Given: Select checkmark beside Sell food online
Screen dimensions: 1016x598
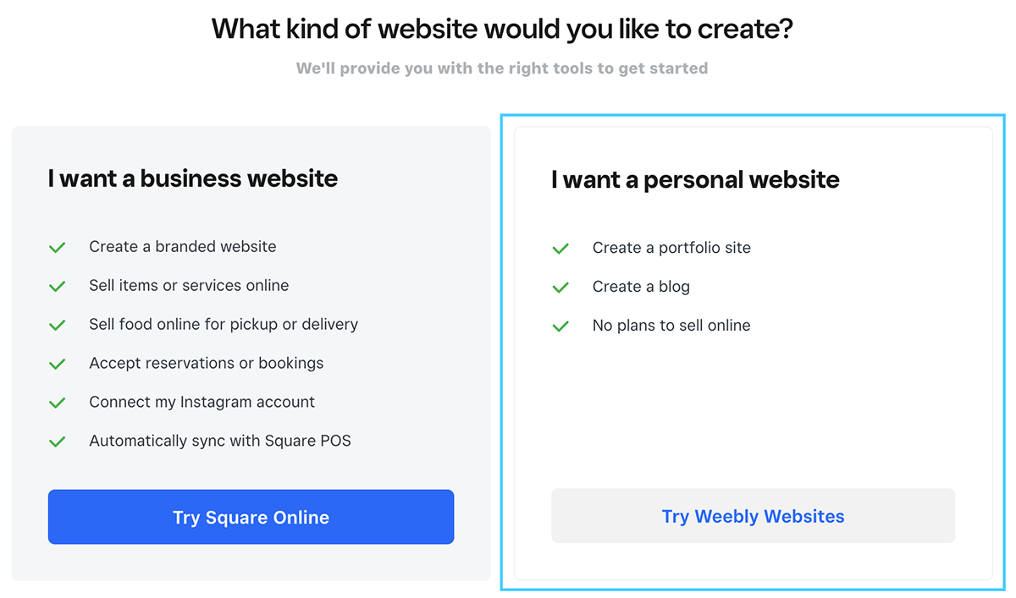Looking at the screenshot, I should click(58, 326).
